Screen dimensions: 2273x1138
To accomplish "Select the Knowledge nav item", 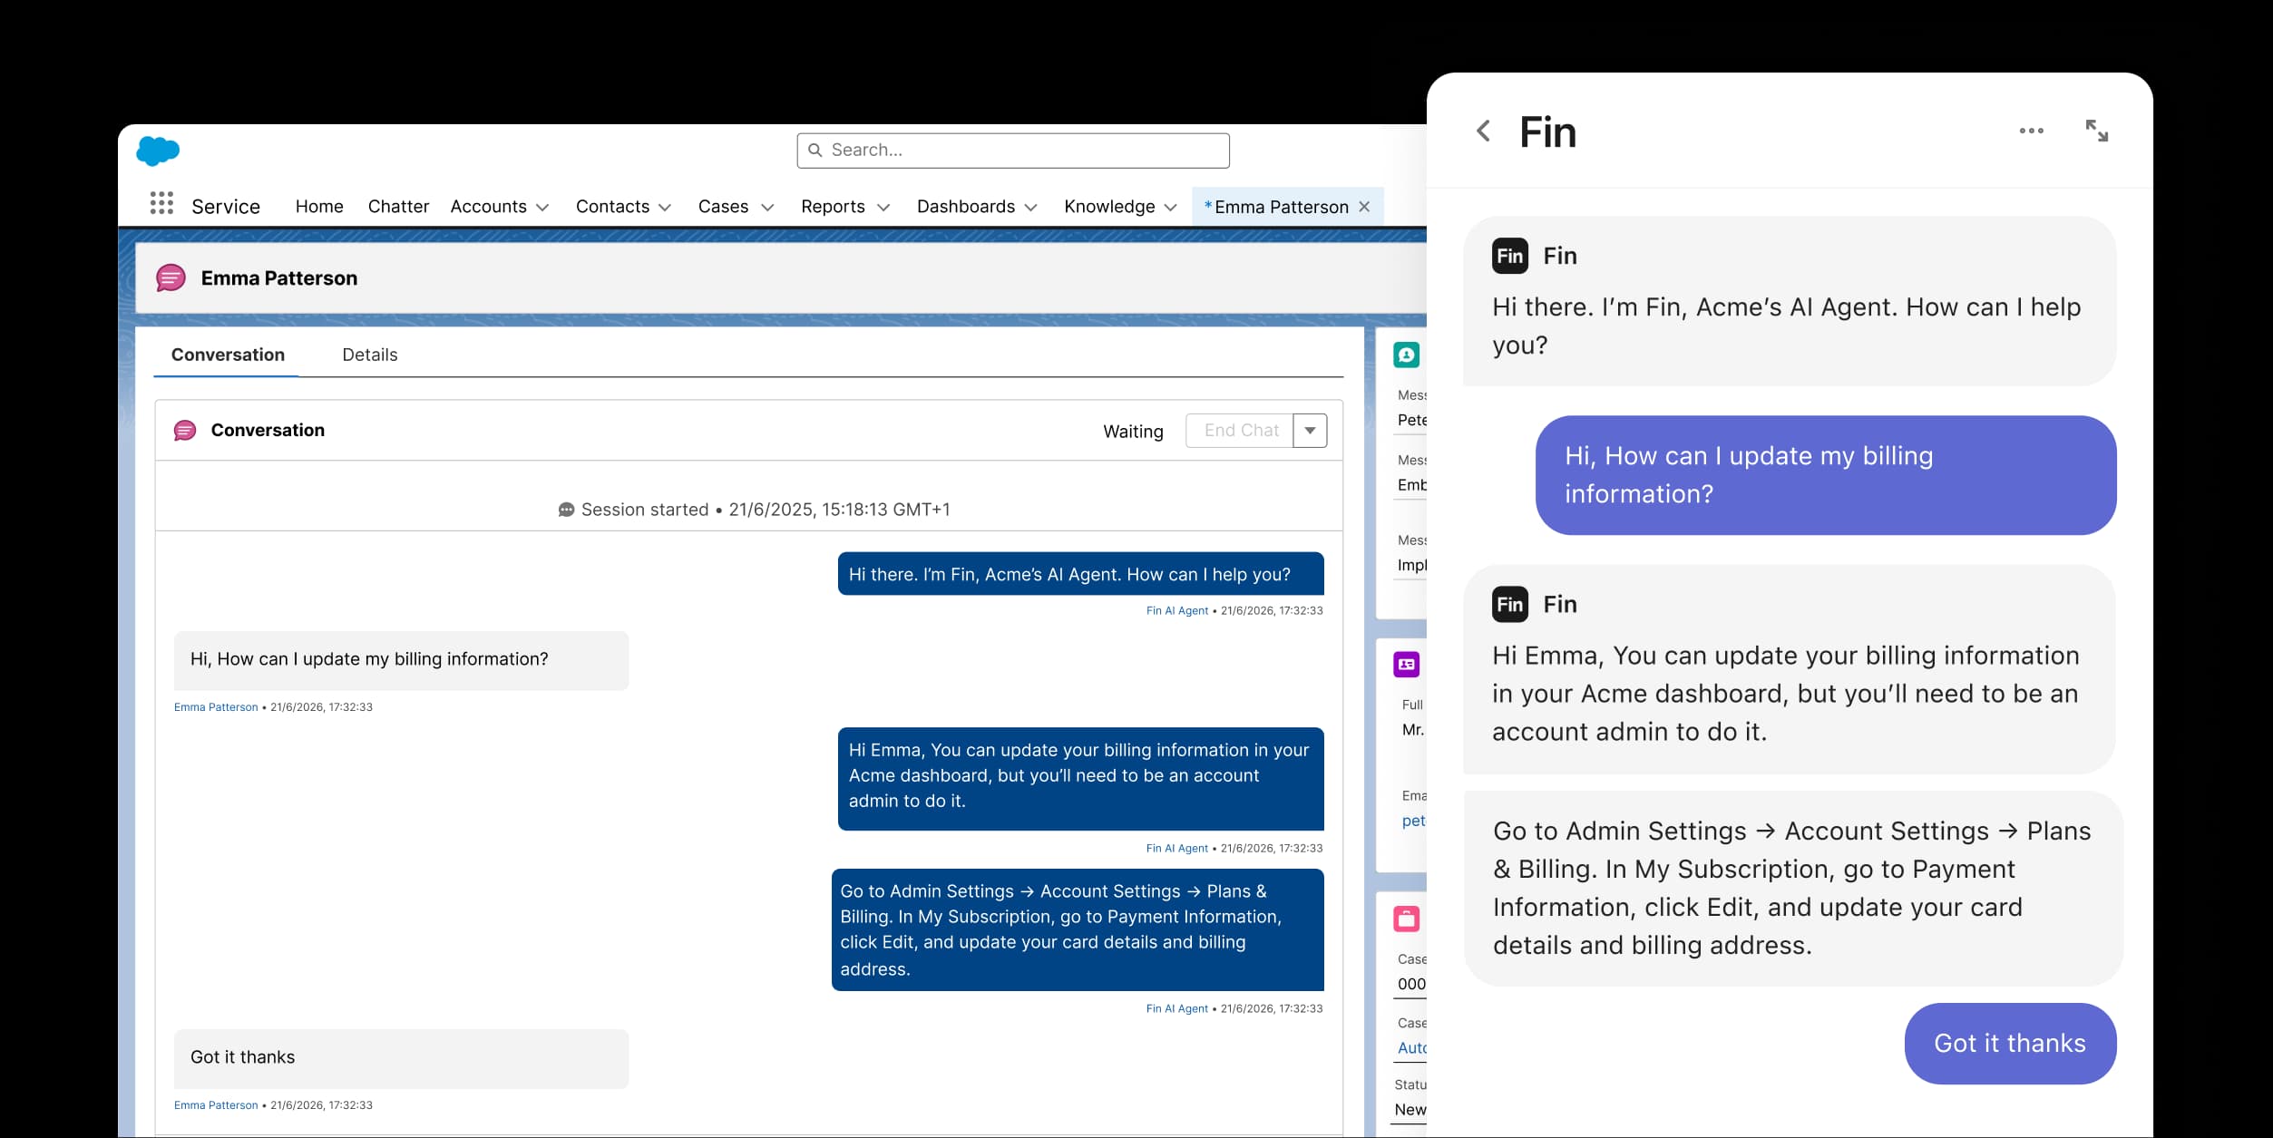I will (x=1109, y=207).
